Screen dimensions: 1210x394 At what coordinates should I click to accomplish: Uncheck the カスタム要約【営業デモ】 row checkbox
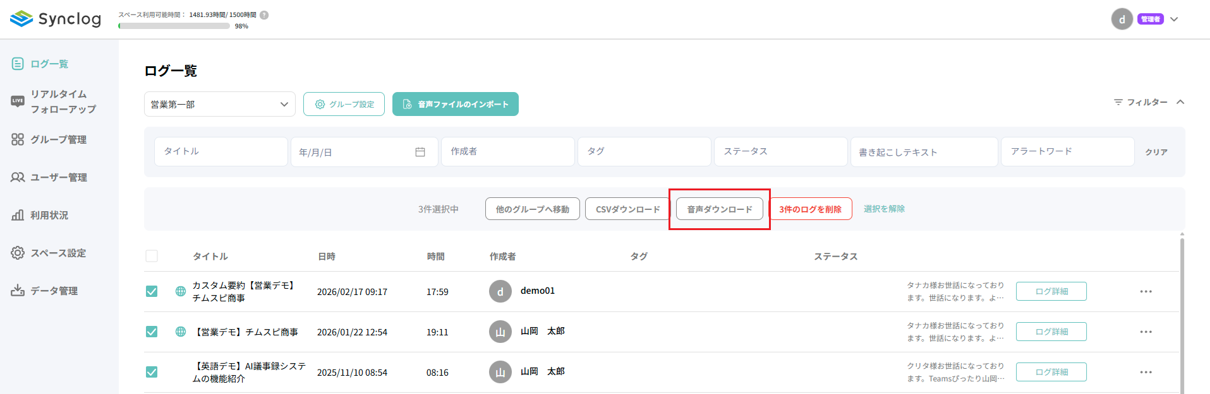click(152, 291)
